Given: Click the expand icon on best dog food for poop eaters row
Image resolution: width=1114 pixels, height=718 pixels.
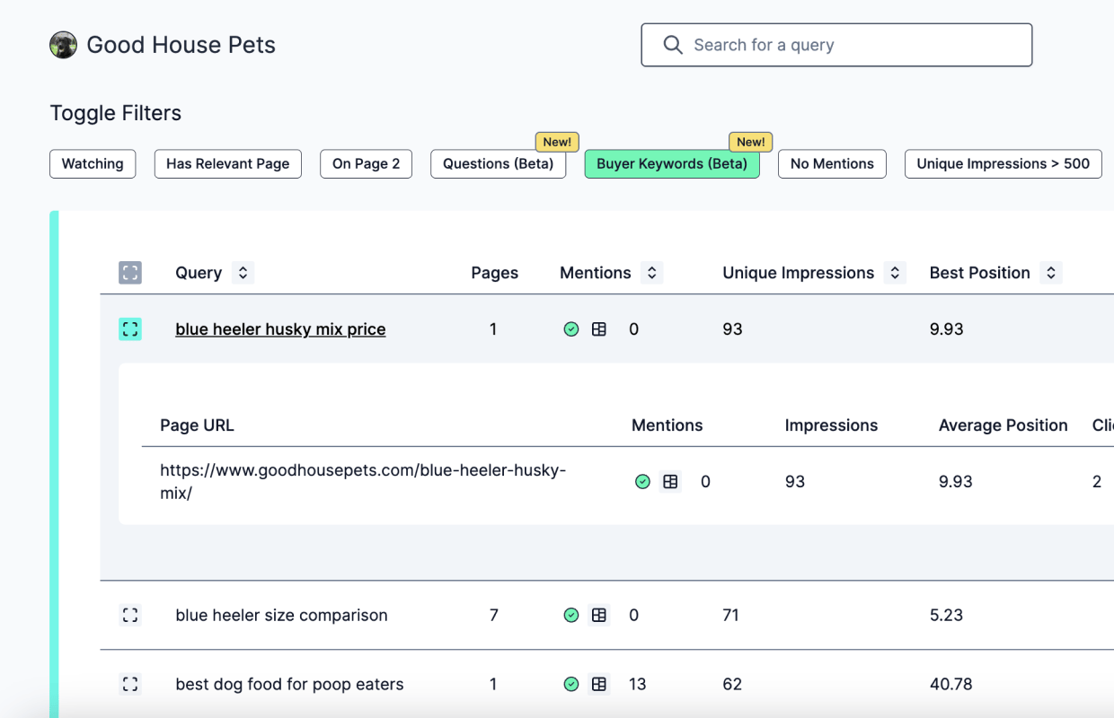Looking at the screenshot, I should point(130,683).
